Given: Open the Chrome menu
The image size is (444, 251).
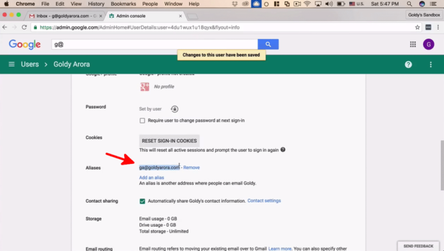Looking at the screenshot, I should point(25,3).
